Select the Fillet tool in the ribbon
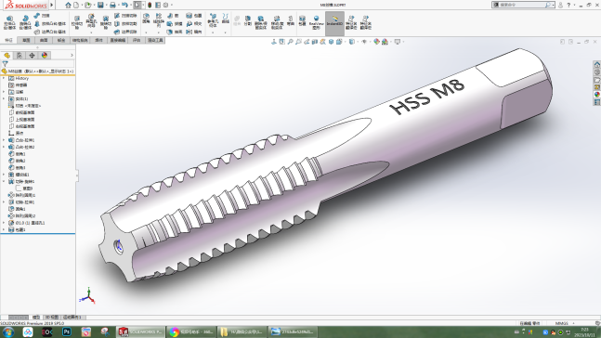 pyautogui.click(x=146, y=19)
